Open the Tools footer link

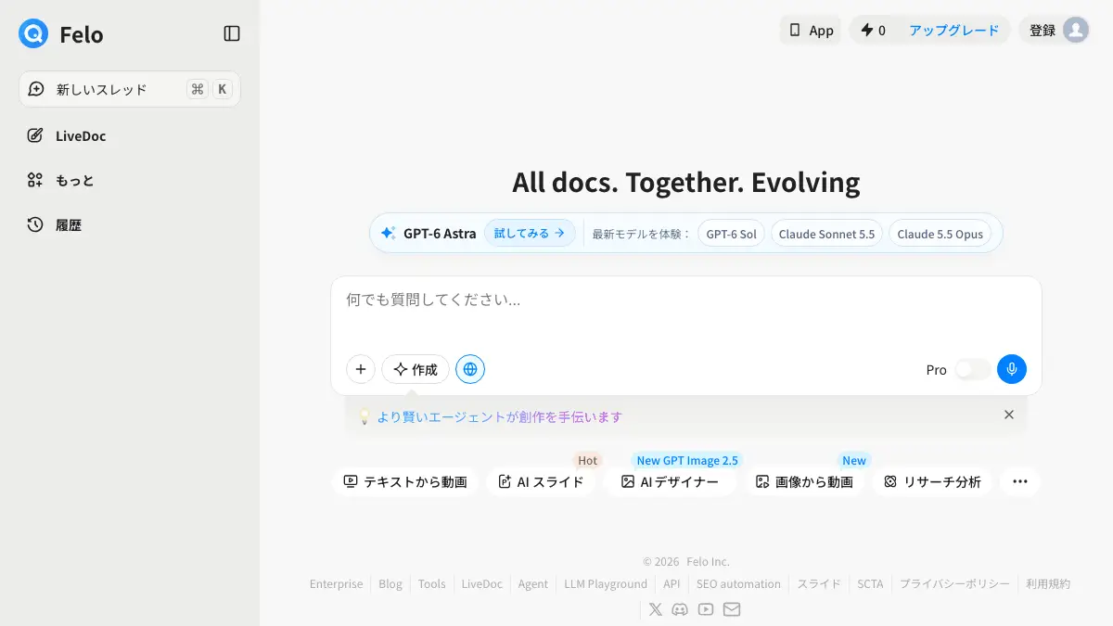[x=431, y=584]
